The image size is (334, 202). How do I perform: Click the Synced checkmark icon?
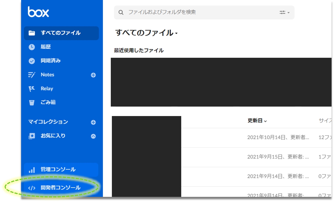(32, 61)
